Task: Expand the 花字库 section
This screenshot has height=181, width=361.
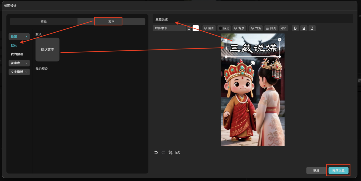Action: (19, 63)
